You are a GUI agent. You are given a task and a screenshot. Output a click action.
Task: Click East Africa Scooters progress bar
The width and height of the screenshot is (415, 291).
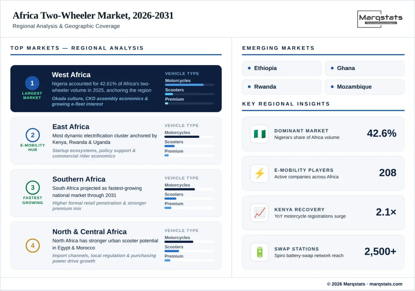(x=189, y=146)
